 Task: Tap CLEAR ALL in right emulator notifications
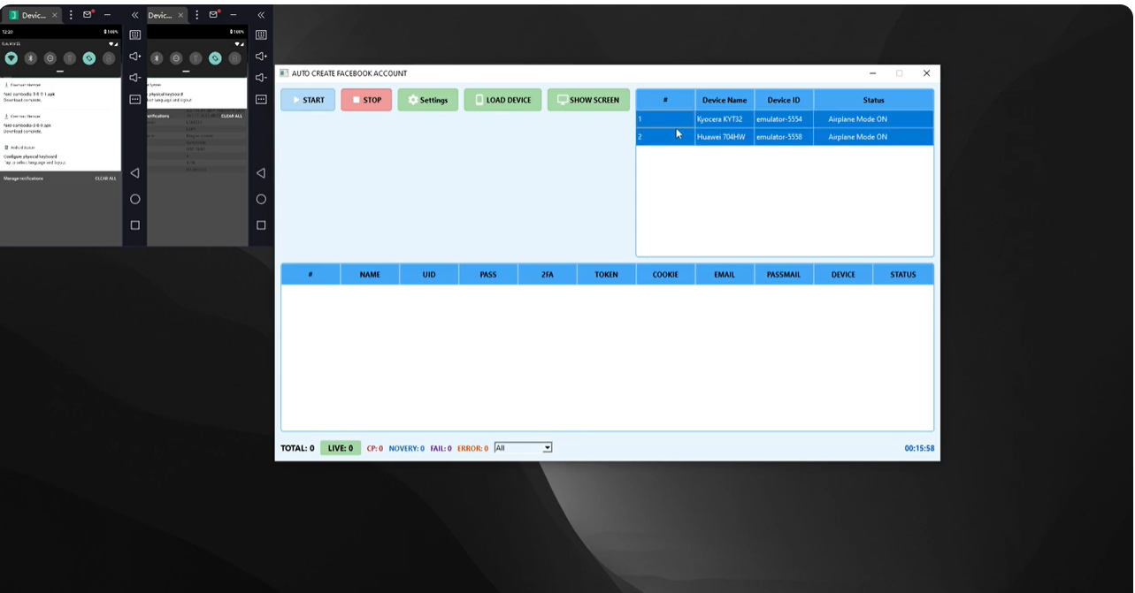232,116
